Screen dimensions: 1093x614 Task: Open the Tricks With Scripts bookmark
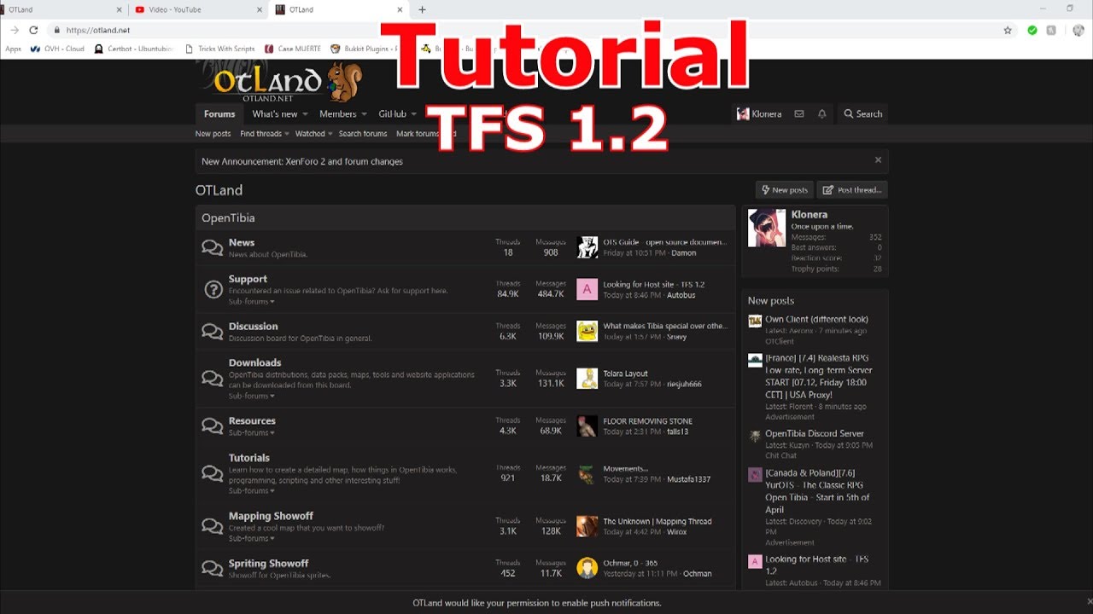[220, 49]
